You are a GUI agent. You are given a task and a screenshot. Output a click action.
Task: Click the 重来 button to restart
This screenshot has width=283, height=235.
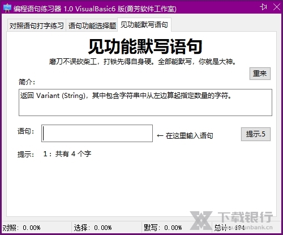(260, 74)
